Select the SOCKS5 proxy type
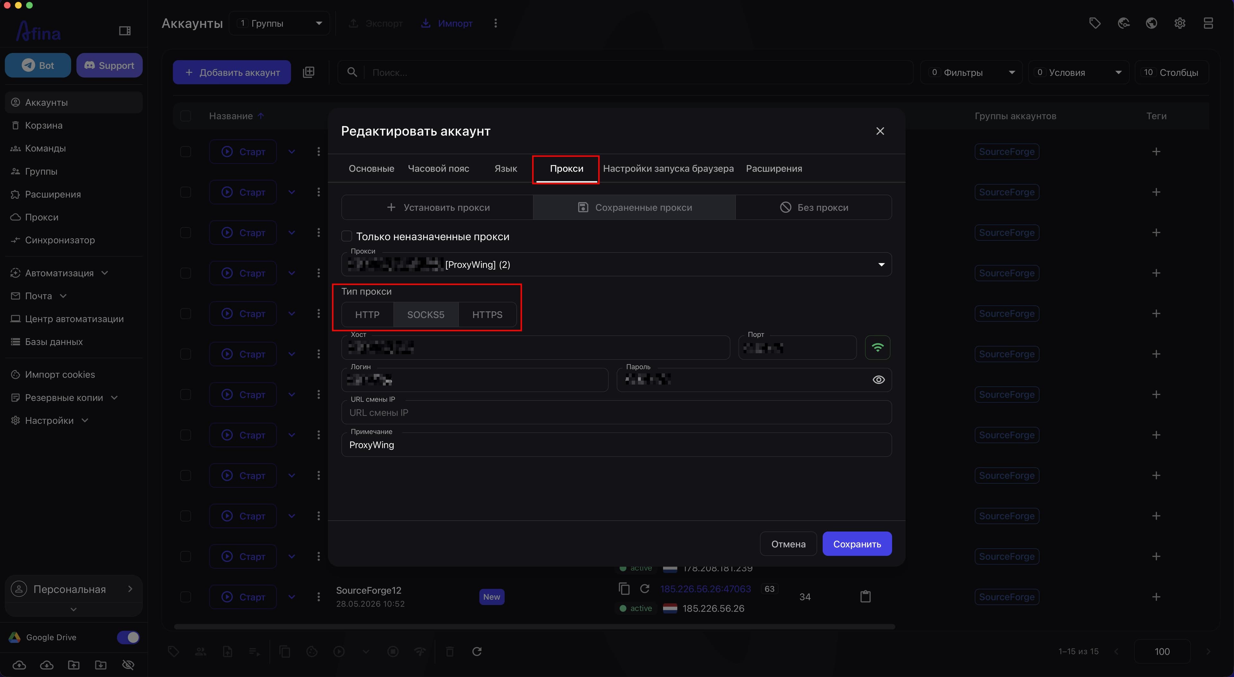 point(425,314)
